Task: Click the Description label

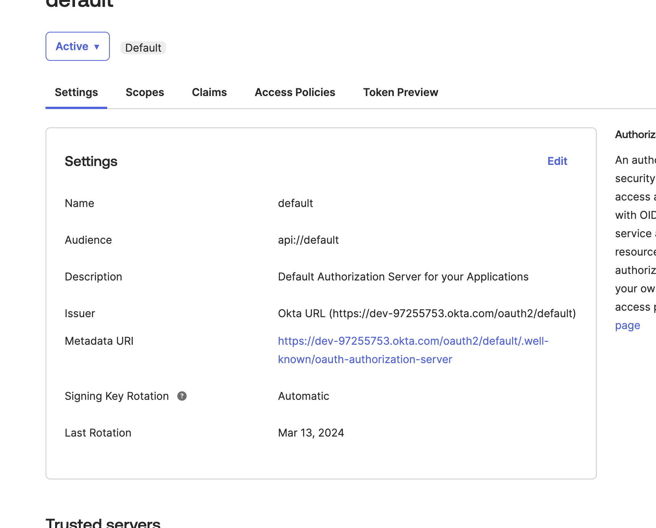Action: [93, 277]
